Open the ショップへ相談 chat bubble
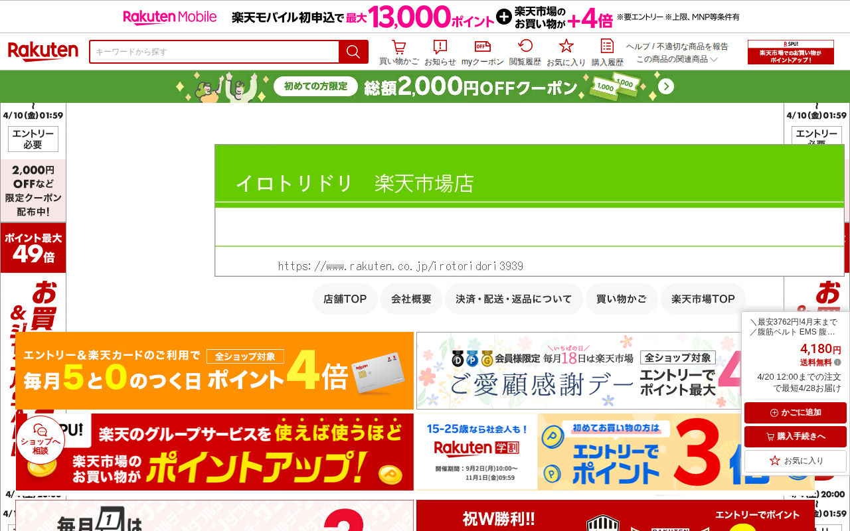The height and width of the screenshot is (531, 850). (x=41, y=439)
